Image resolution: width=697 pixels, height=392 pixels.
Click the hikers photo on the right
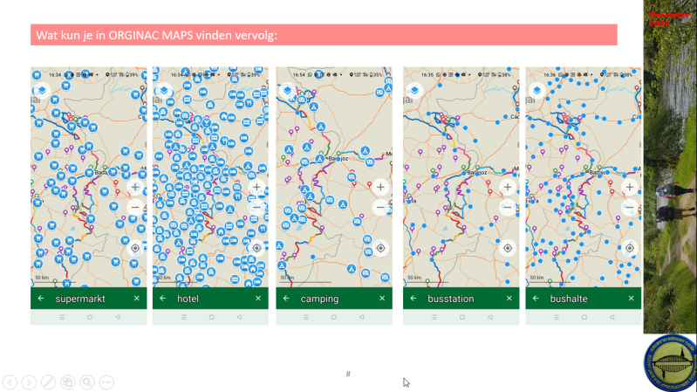[x=670, y=167]
